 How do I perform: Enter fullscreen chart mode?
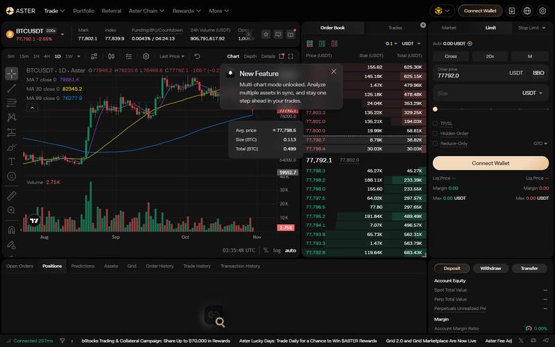tap(291, 56)
